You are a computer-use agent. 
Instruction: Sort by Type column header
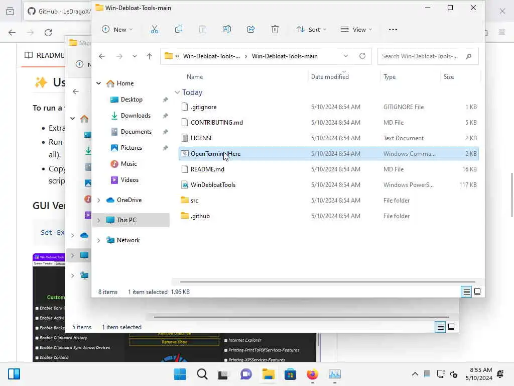click(x=390, y=77)
